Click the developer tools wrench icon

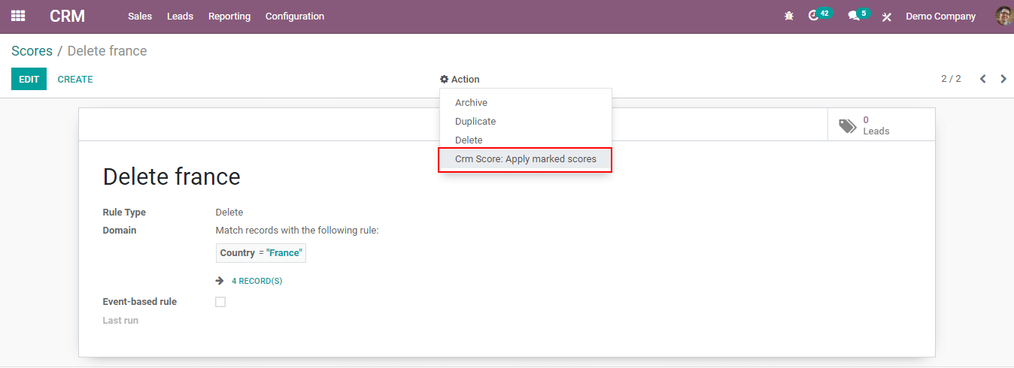pyautogui.click(x=887, y=17)
